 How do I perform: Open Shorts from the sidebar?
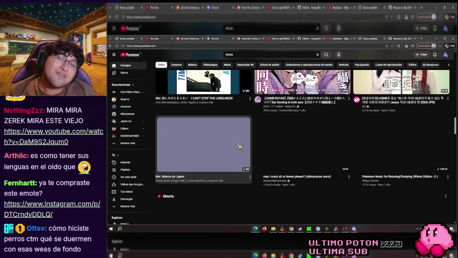pos(128,73)
